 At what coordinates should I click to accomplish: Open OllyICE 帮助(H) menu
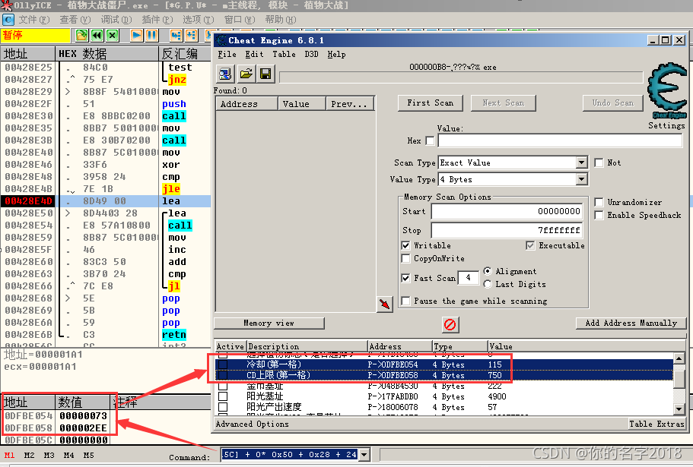281,20
